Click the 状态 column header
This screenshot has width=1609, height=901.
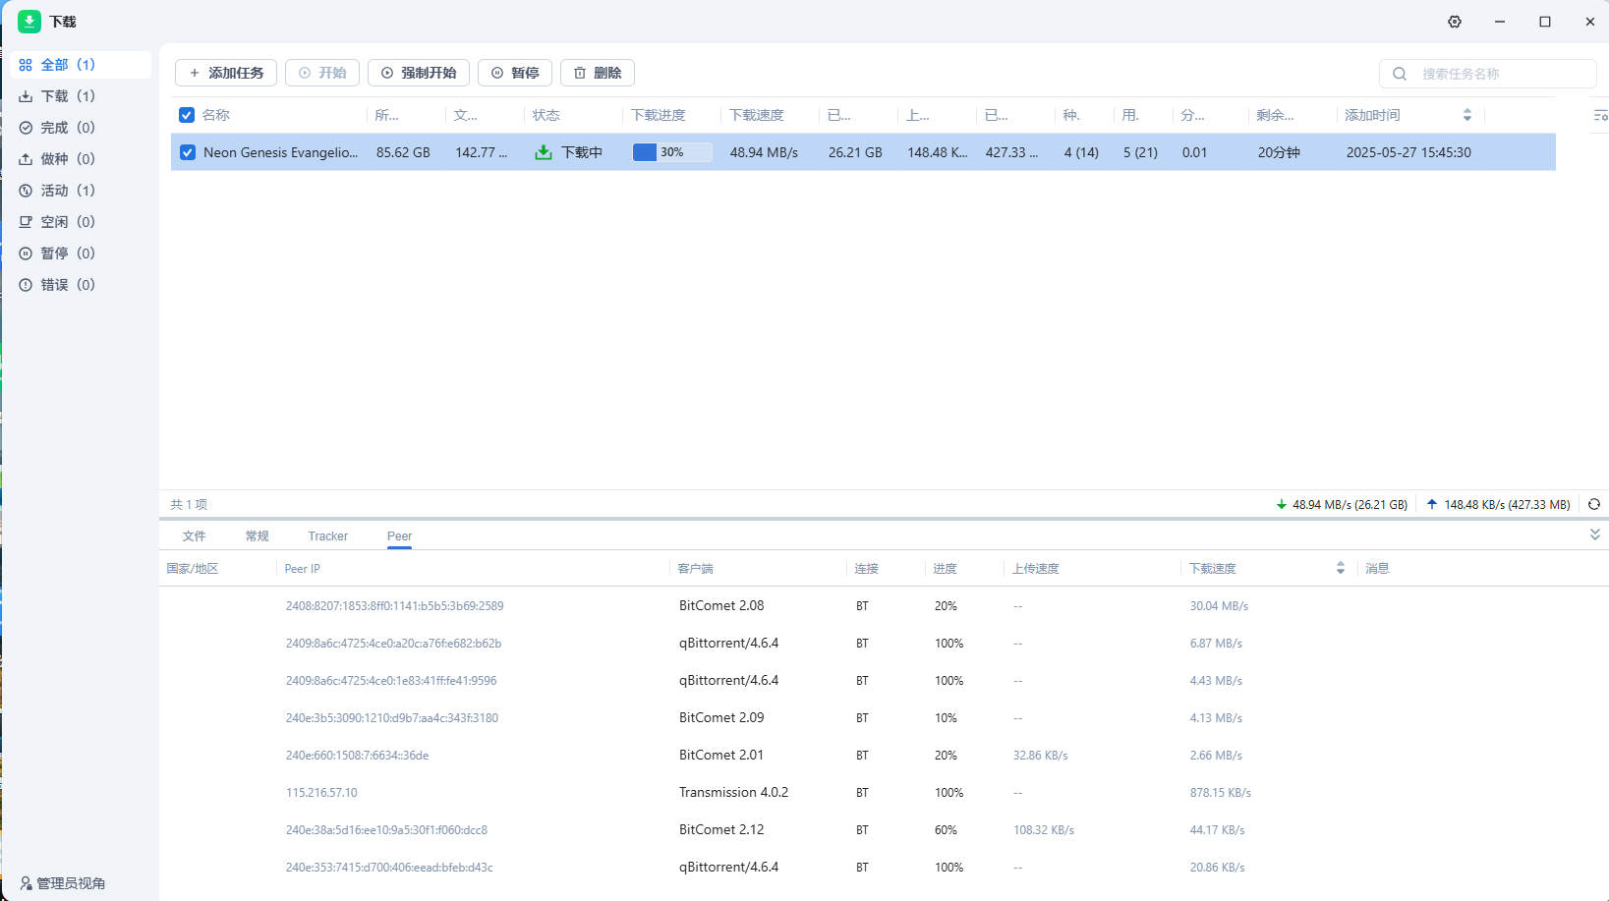tap(546, 115)
